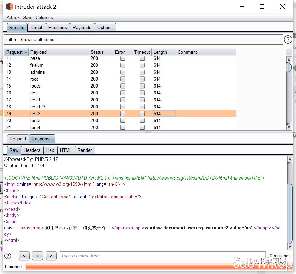Image resolution: width=296 pixels, height=274 pixels.
Task: Select the Results tab
Action: tap(17, 27)
